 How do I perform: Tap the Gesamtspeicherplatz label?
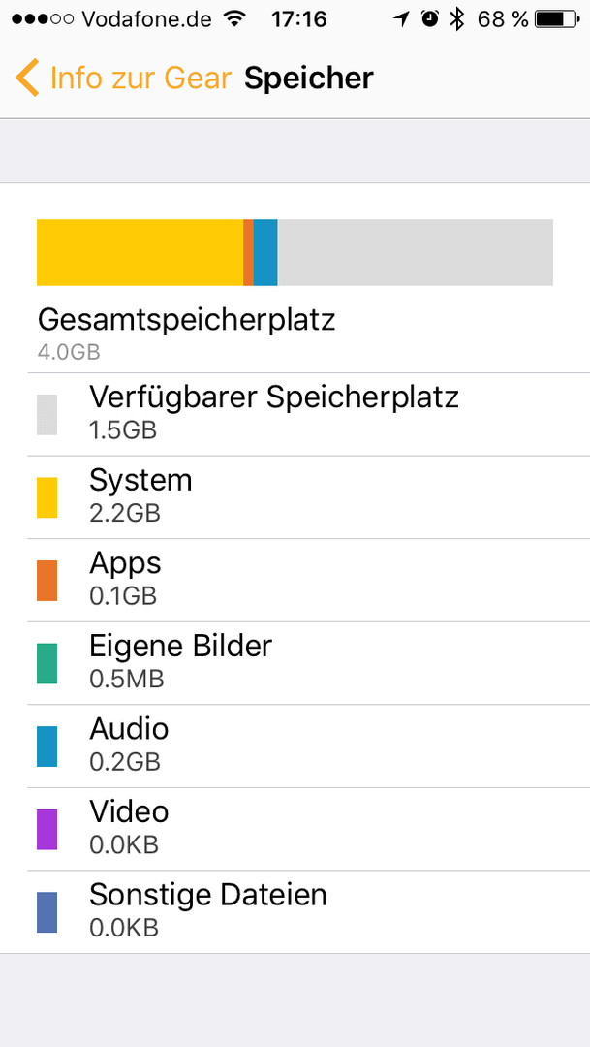click(187, 320)
